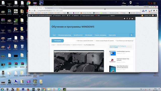Viewport: 161px width, 91px height.
Task: Click the Nvidia icon in the taskbar
Action: (x=64, y=89)
